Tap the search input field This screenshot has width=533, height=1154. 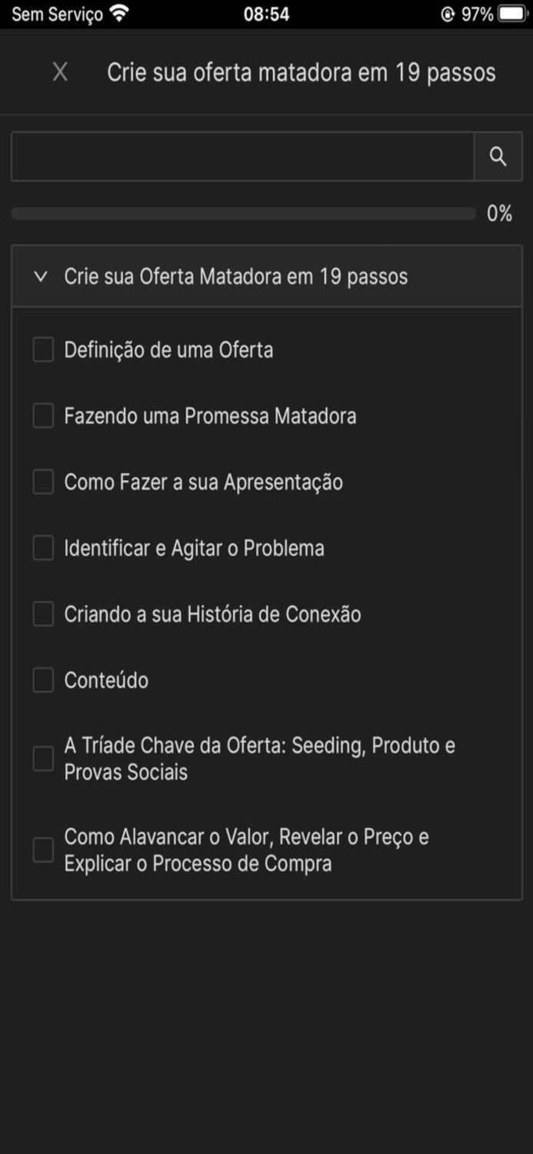pos(242,156)
